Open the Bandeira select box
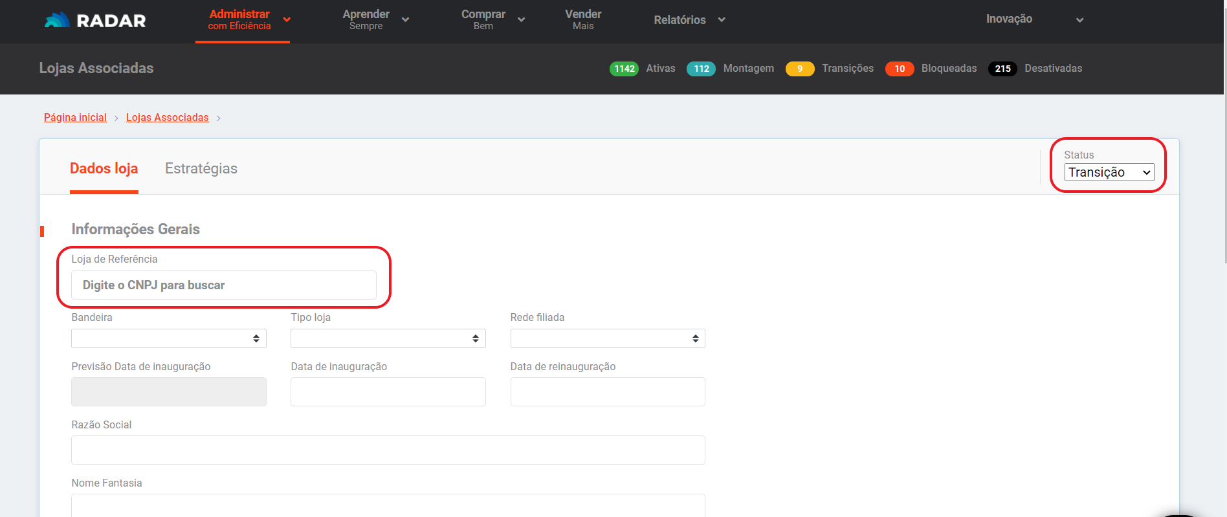The image size is (1227, 517). 168,338
